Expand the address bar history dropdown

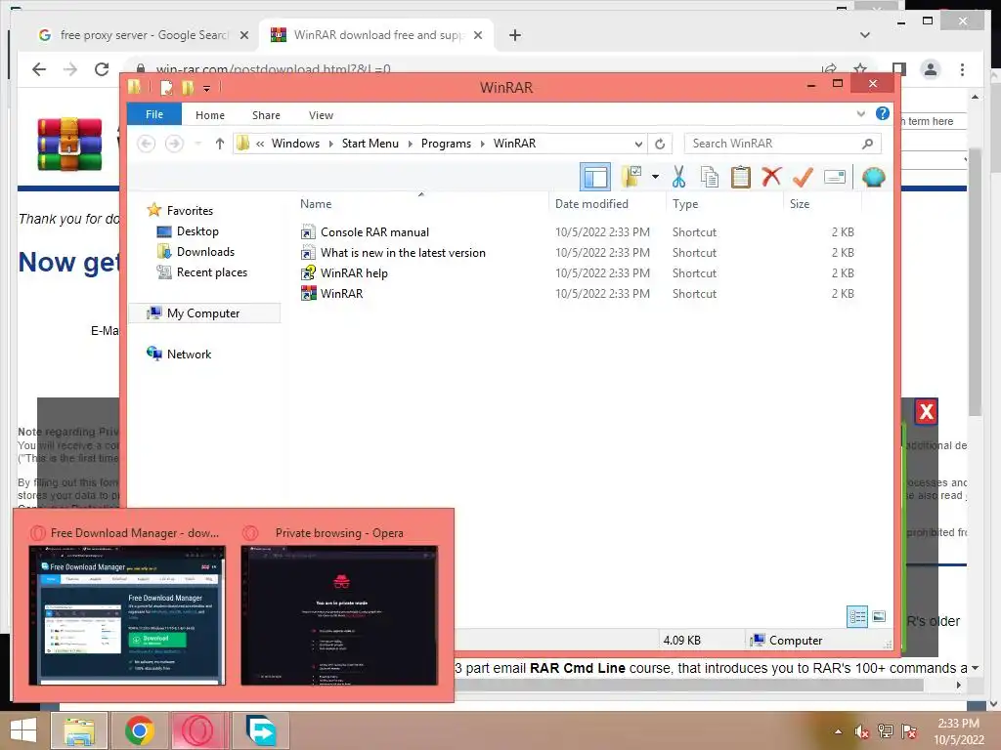(638, 145)
